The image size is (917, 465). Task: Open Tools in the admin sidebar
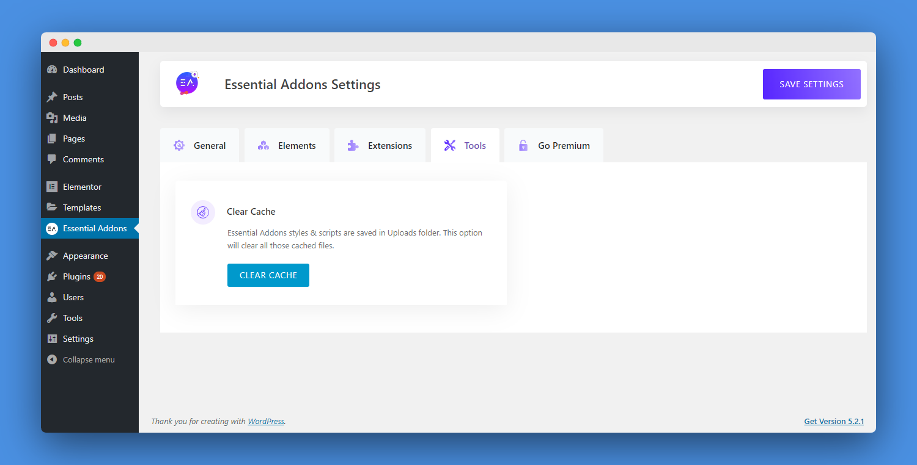pos(90,318)
